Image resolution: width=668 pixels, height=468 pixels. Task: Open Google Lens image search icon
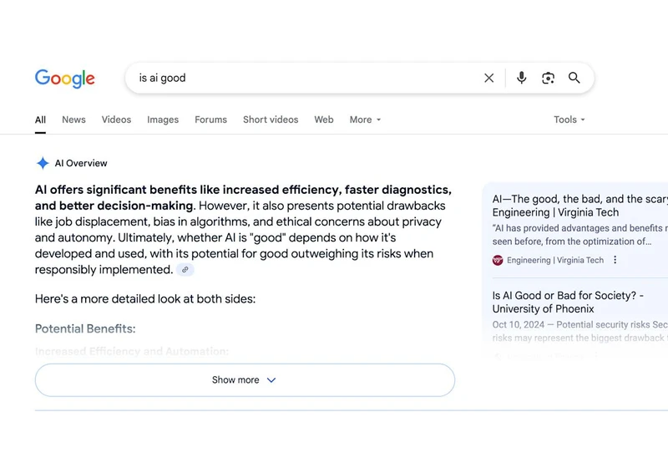(548, 78)
